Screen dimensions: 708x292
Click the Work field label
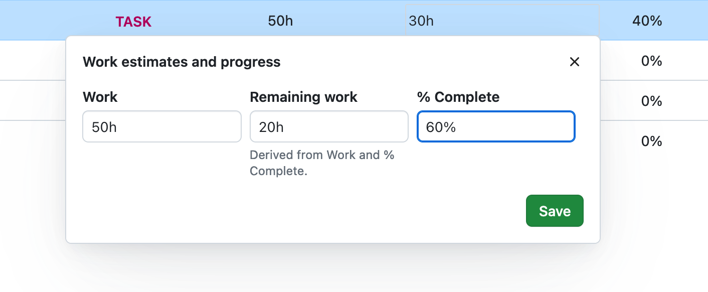[100, 97]
